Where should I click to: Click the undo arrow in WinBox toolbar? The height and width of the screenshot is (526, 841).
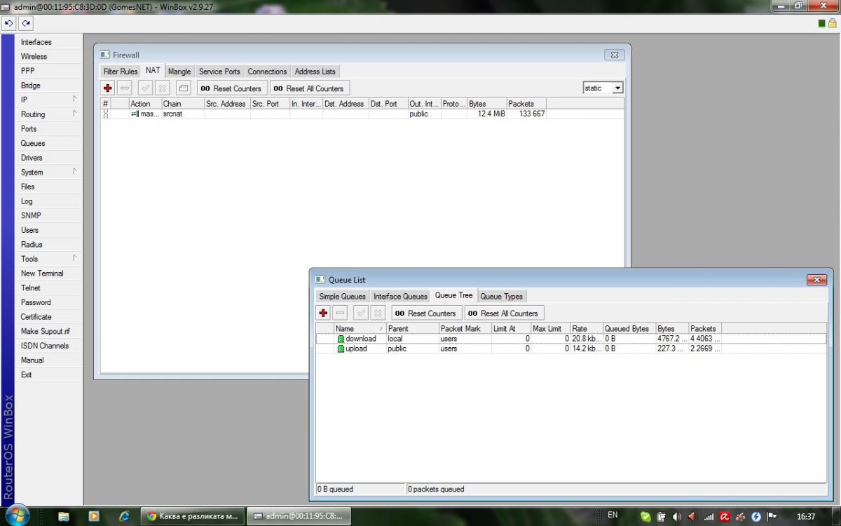click(9, 23)
